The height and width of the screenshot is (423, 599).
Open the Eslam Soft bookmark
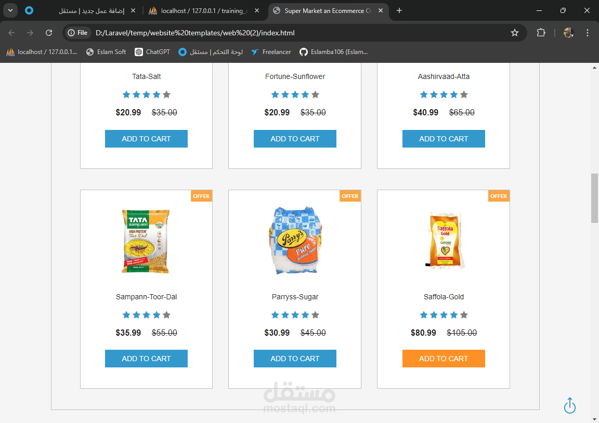click(x=106, y=52)
